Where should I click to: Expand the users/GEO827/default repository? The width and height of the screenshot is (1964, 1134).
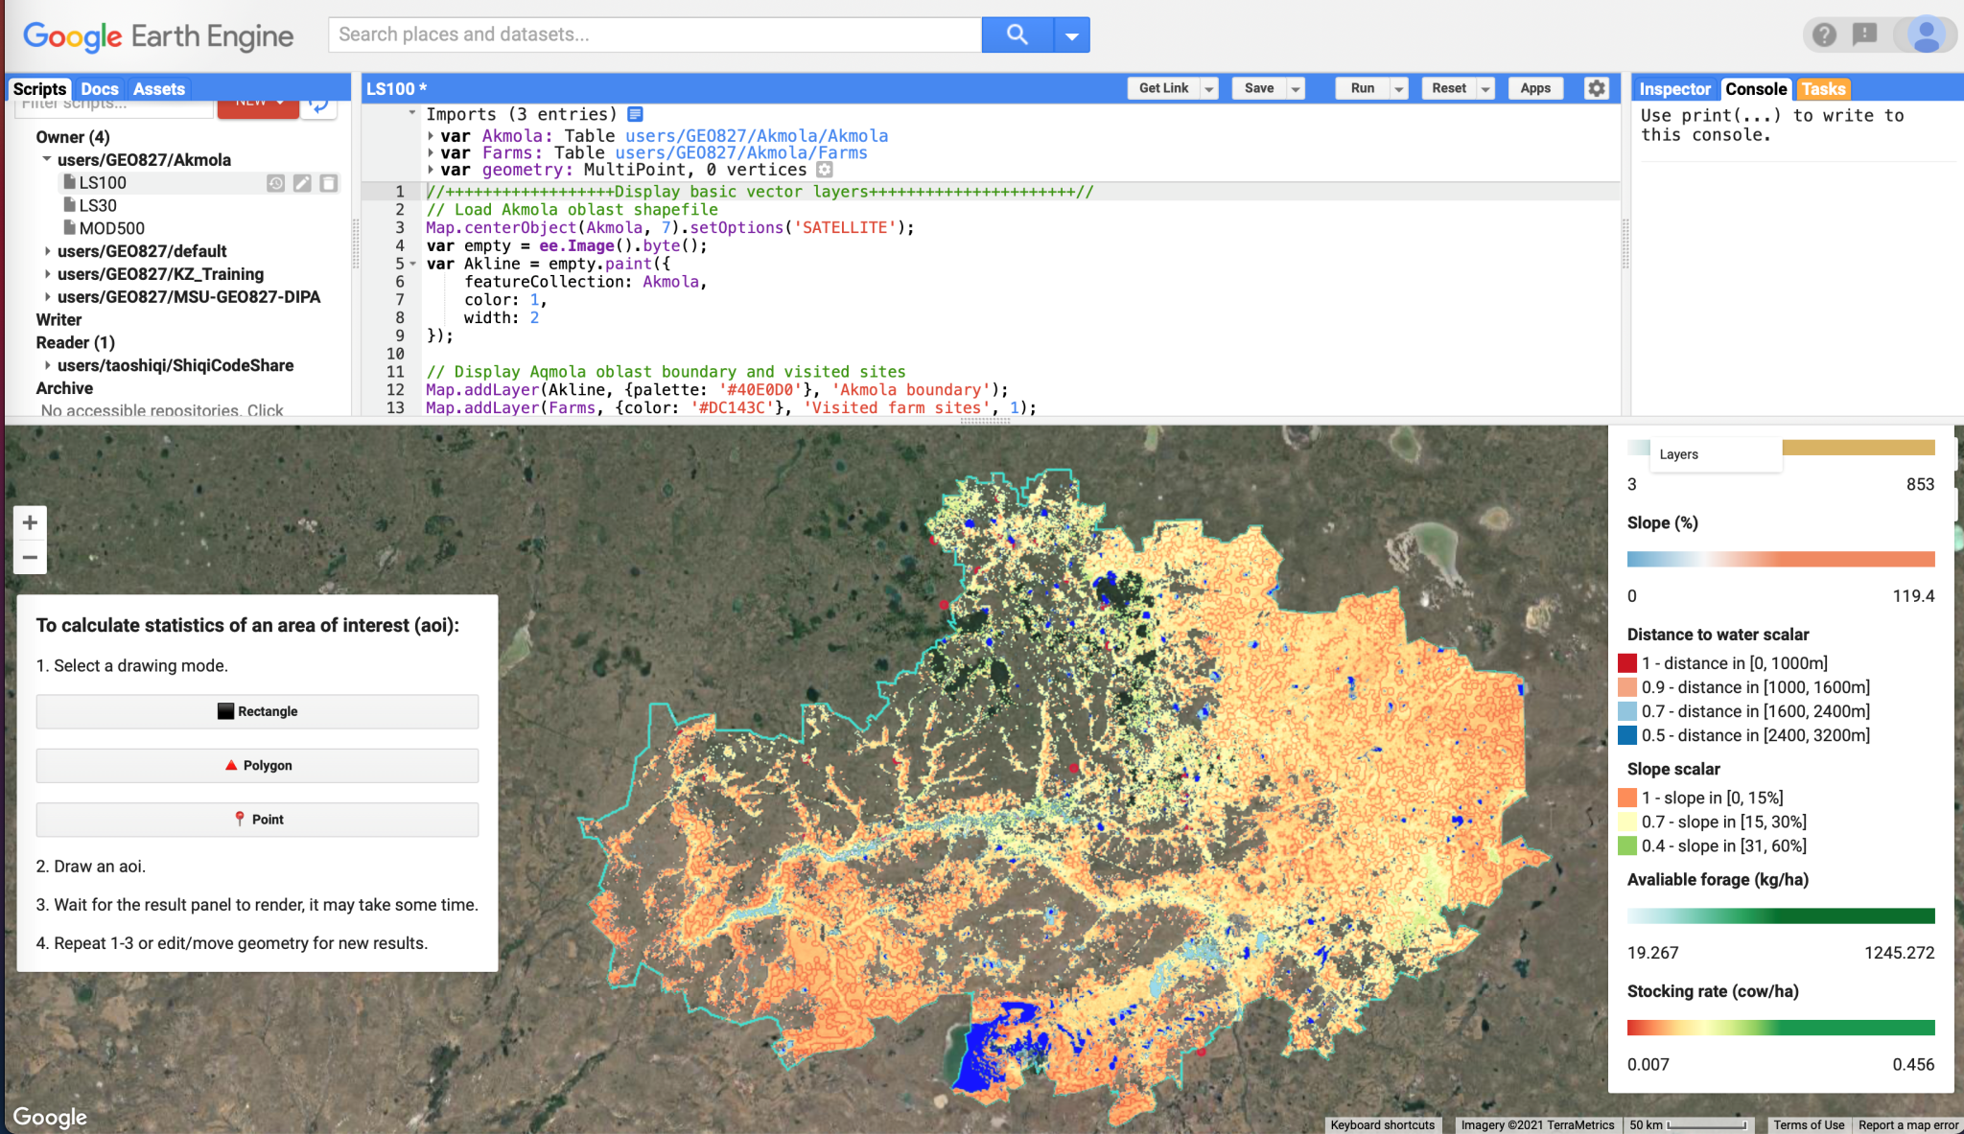(47, 251)
